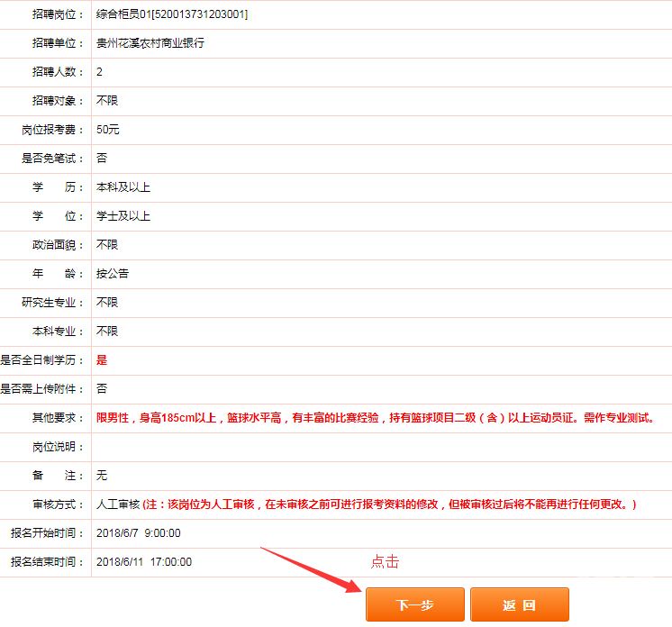Click the orange 下一步 button

(415, 604)
